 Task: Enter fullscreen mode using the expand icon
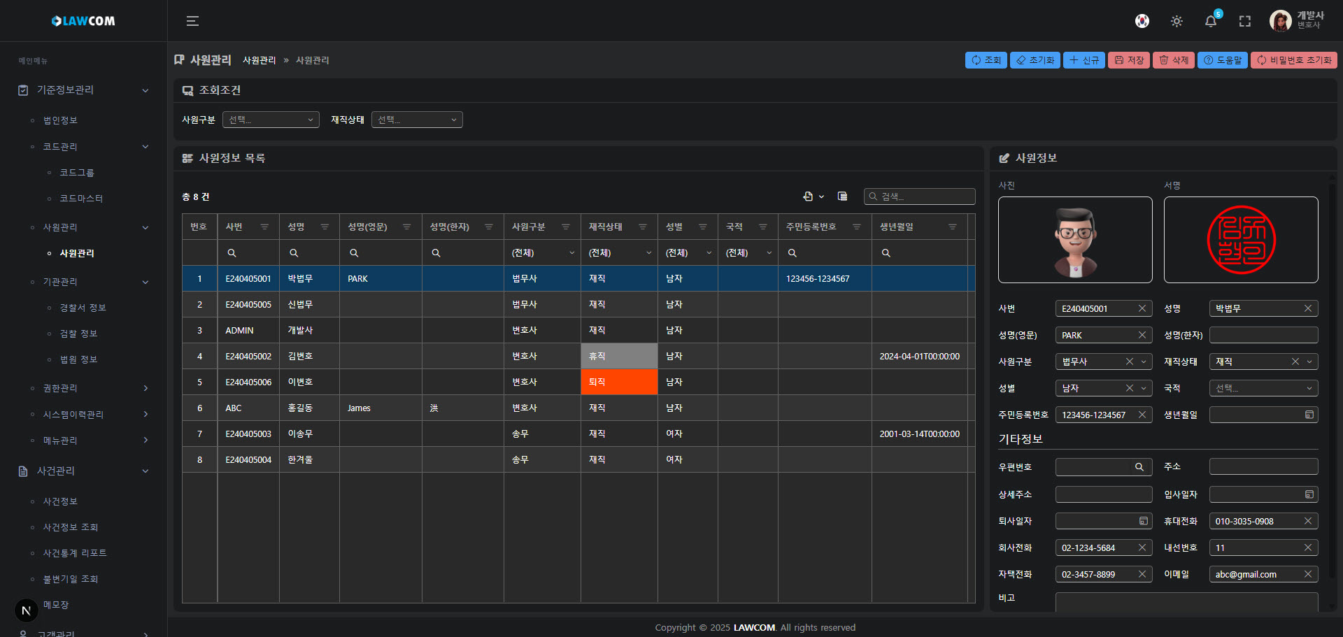click(1244, 21)
